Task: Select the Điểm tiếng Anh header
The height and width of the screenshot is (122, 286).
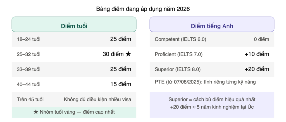Action: tap(212, 24)
